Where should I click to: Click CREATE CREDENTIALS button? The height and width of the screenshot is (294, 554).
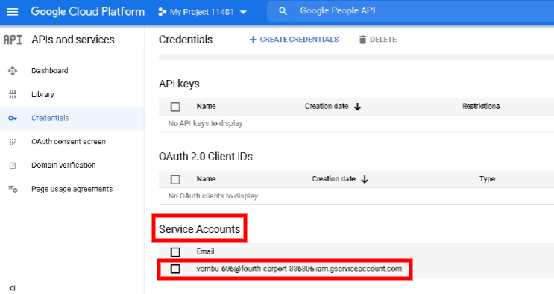click(x=294, y=40)
